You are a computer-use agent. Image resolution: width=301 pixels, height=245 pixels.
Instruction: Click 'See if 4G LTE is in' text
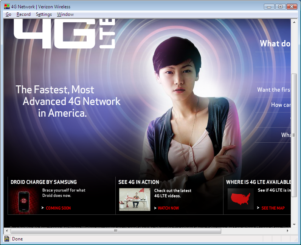point(274,190)
